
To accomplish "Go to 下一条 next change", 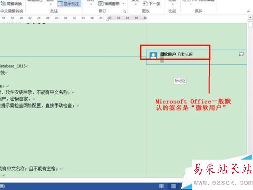I will coord(151,4).
